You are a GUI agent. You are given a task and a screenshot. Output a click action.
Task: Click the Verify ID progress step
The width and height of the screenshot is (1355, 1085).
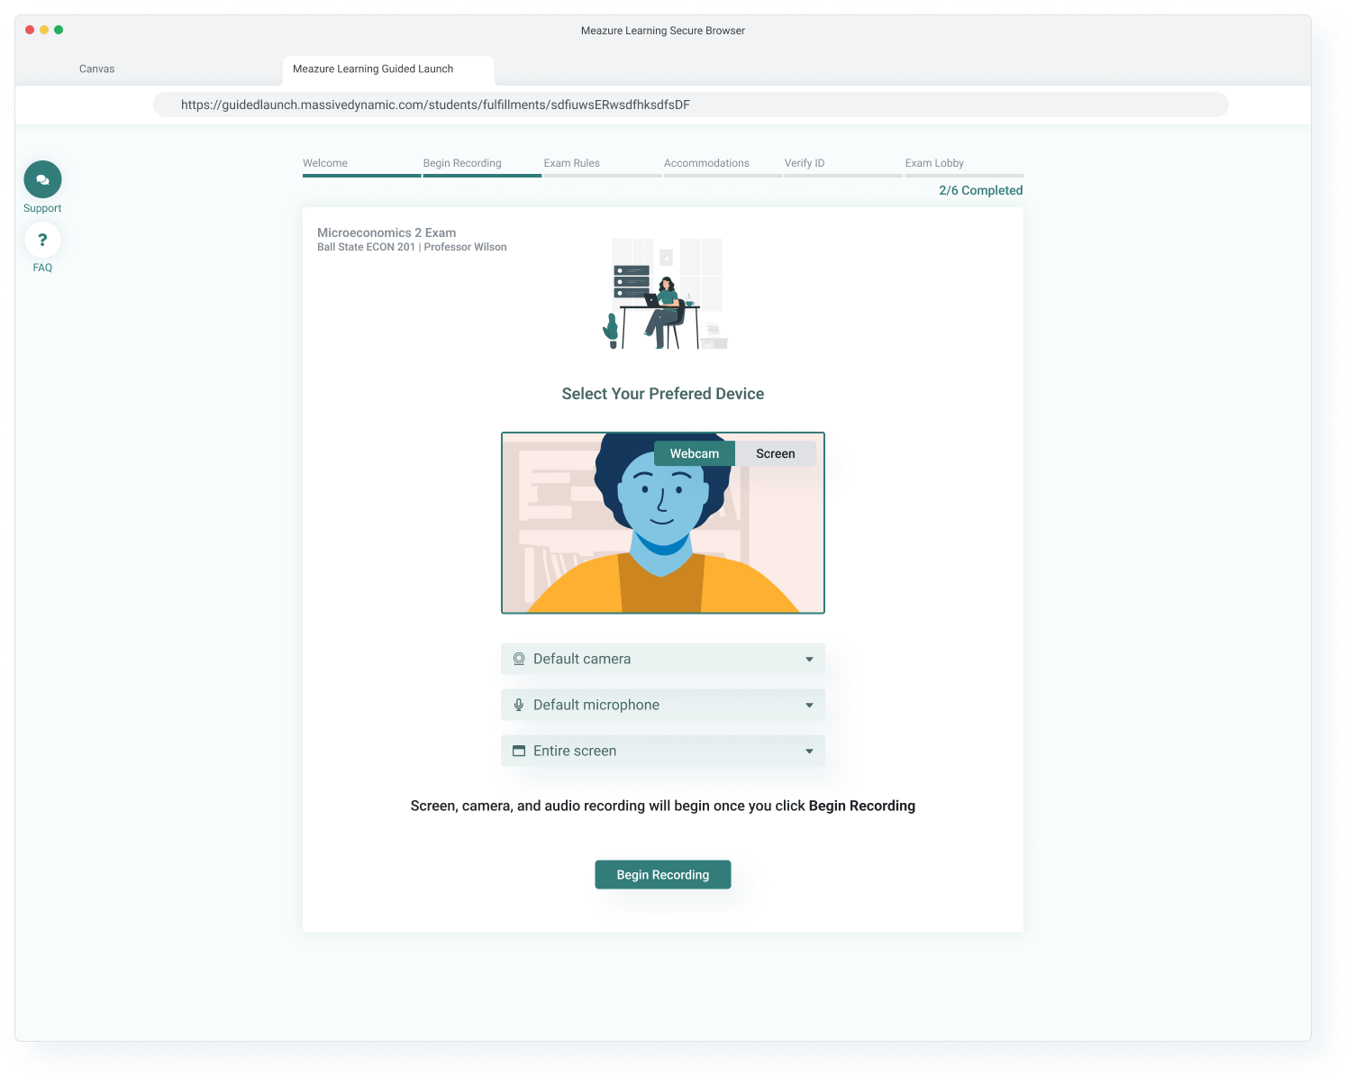pos(804,163)
